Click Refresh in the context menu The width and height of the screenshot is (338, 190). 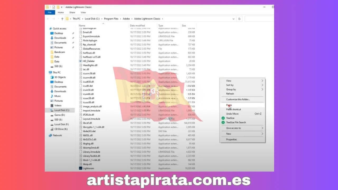[242, 94]
